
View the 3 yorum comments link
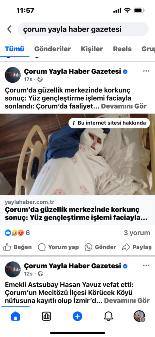coord(137,233)
